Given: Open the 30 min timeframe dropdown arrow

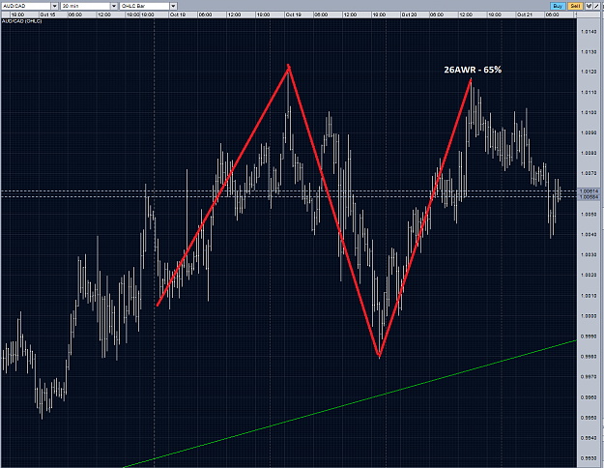Looking at the screenshot, I should [x=114, y=6].
